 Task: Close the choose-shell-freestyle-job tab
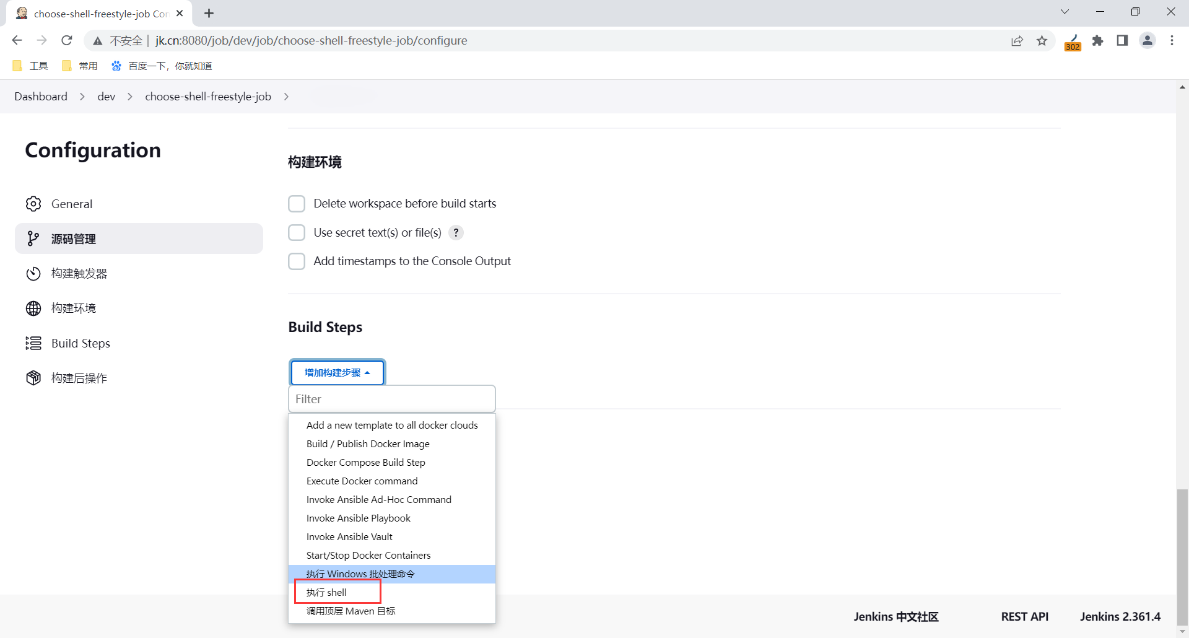(x=180, y=13)
